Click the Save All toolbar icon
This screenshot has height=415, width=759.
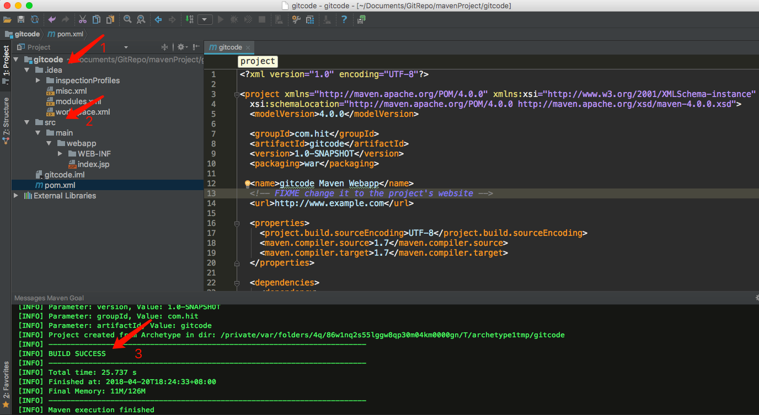click(x=21, y=19)
